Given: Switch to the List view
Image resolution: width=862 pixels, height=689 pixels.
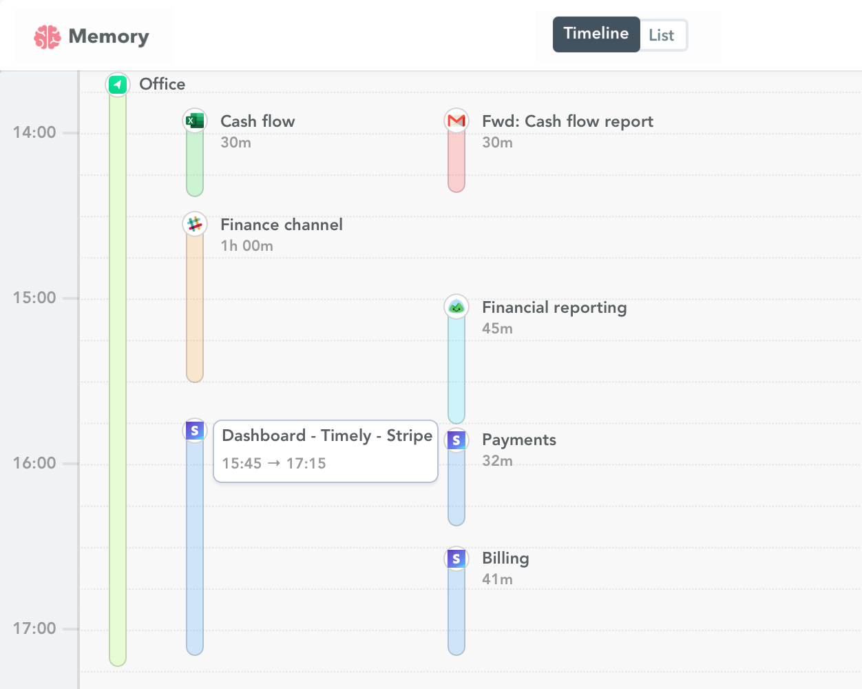Looking at the screenshot, I should coord(662,34).
